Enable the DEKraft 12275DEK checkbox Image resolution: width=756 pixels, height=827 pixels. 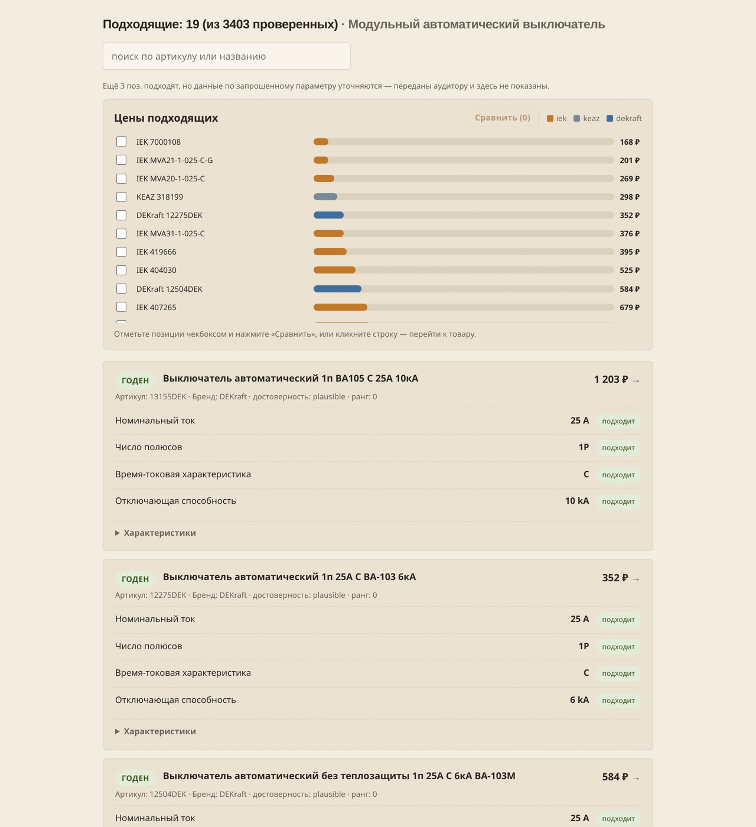[121, 215]
